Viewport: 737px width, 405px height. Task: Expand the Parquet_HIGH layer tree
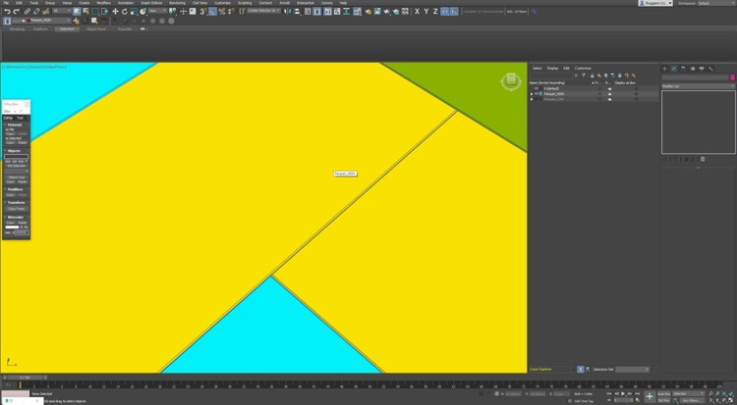pyautogui.click(x=532, y=93)
